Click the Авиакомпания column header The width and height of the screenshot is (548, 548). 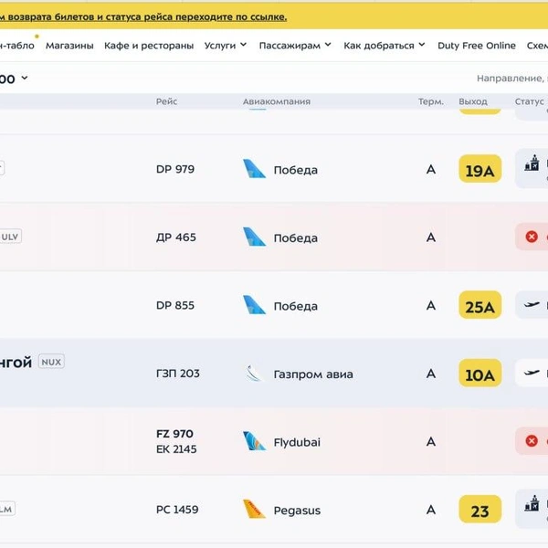point(277,101)
